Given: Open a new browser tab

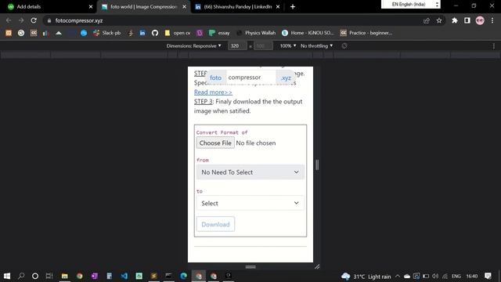Looking at the screenshot, I should [x=293, y=7].
